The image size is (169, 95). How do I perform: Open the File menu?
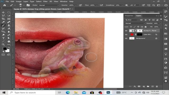(x=7, y=2)
